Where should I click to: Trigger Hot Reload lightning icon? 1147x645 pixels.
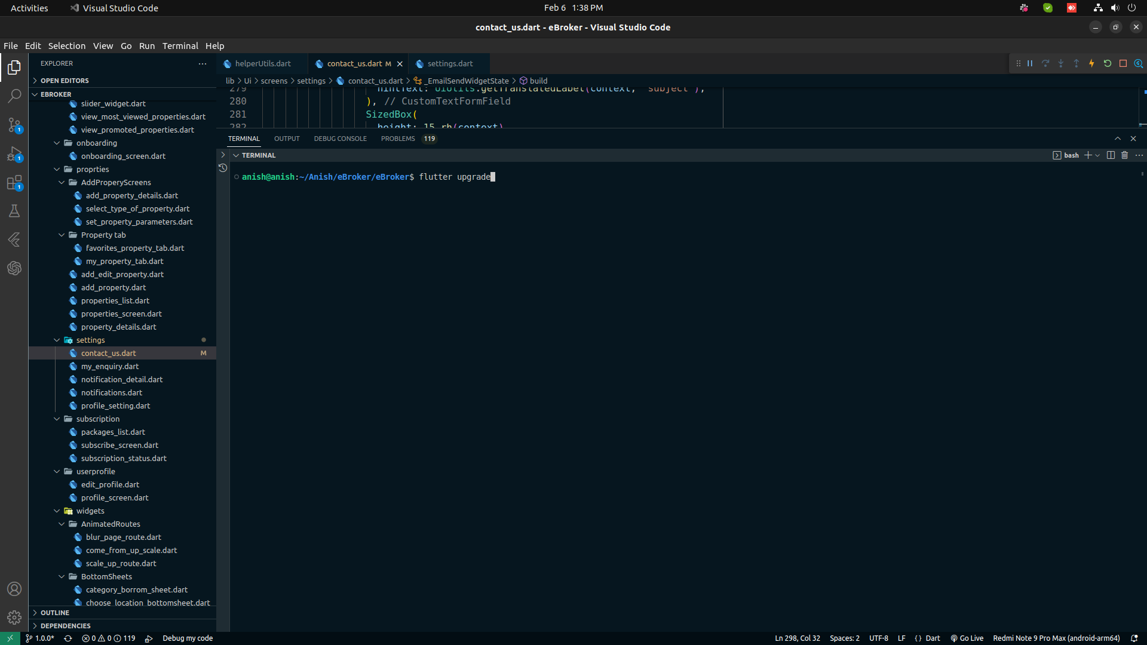1092,63
